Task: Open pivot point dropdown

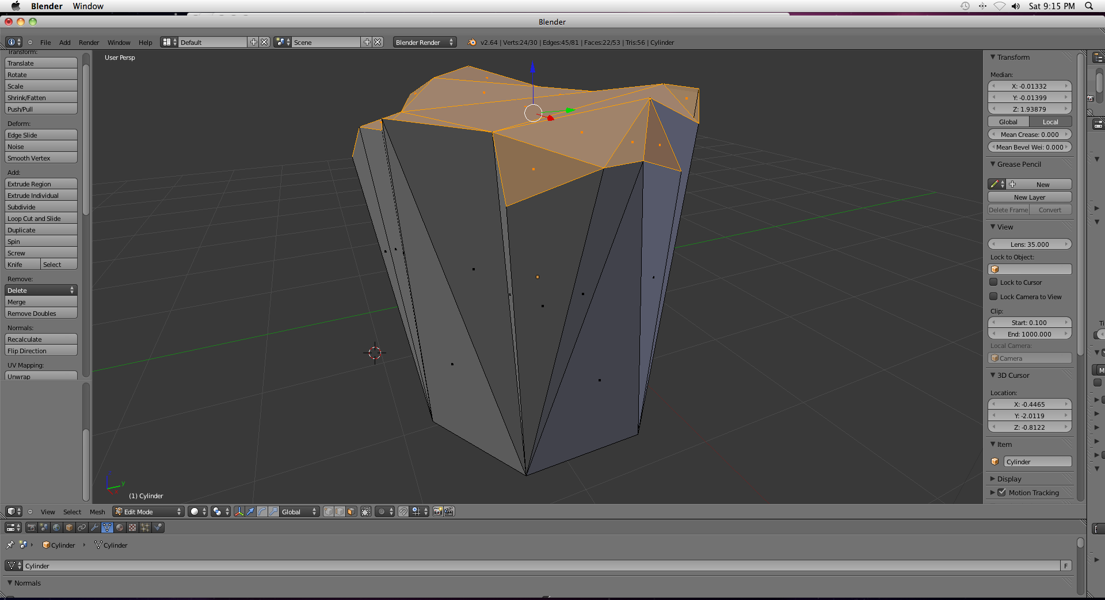Action: 220,511
